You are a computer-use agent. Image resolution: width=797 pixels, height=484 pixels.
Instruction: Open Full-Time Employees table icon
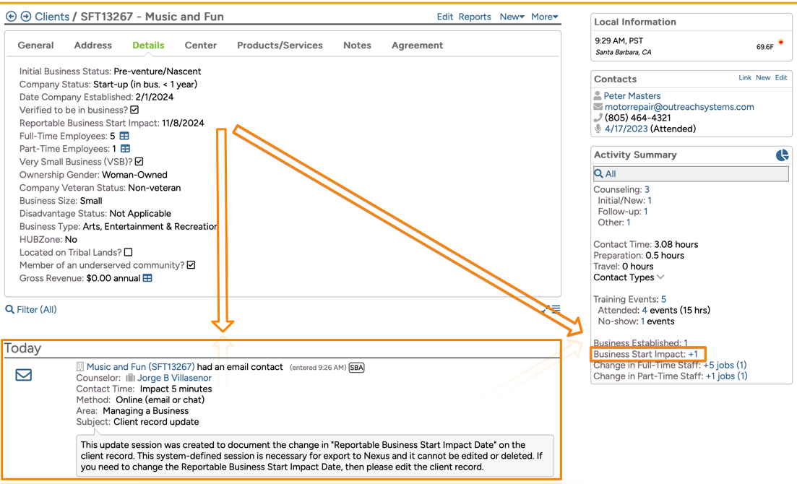(124, 136)
